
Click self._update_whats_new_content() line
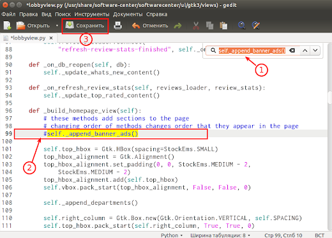(x=102, y=73)
